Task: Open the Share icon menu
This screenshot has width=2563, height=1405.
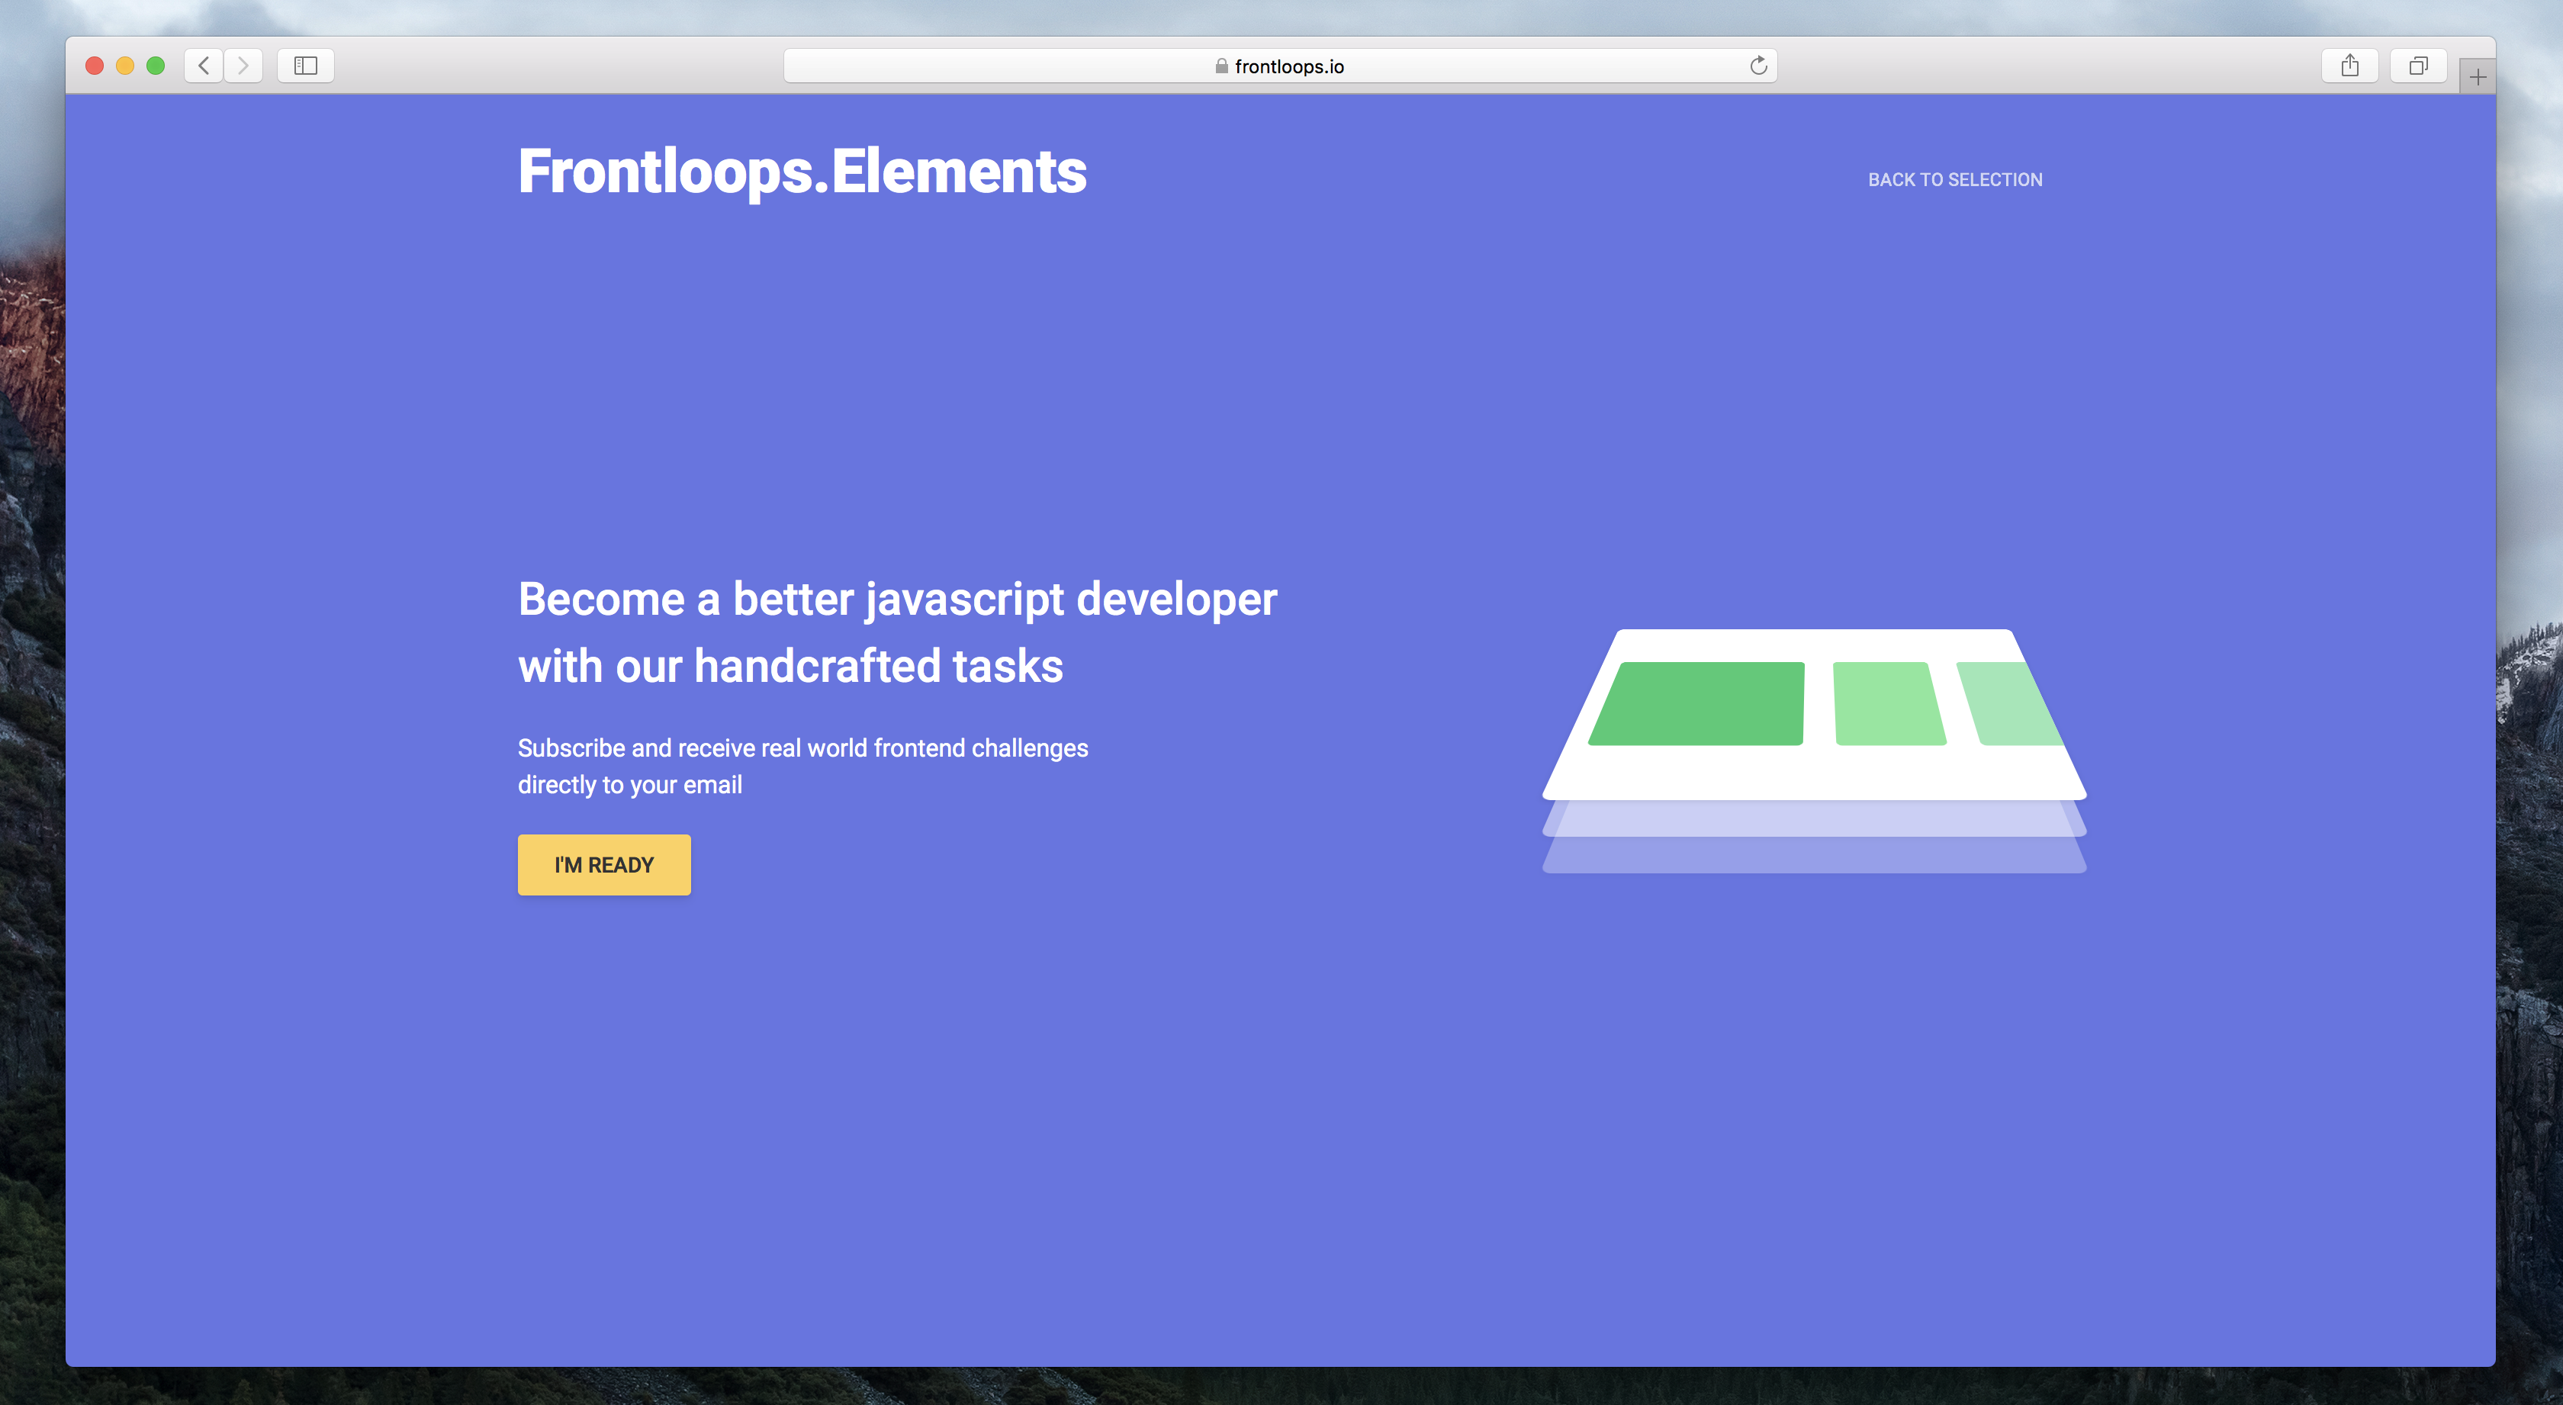Action: click(x=2349, y=66)
